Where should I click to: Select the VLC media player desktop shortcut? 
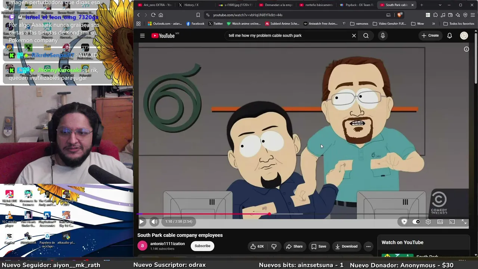[x=10, y=219]
